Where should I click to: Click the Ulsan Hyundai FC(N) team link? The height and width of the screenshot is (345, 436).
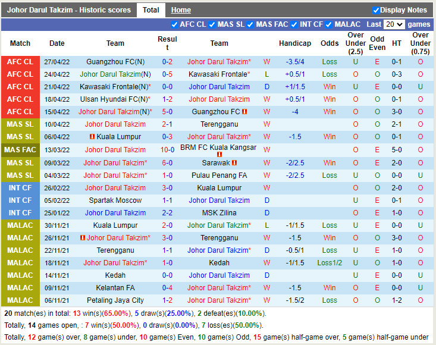pos(115,99)
